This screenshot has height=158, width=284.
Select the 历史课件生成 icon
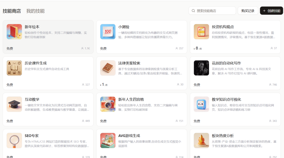tap(14, 68)
